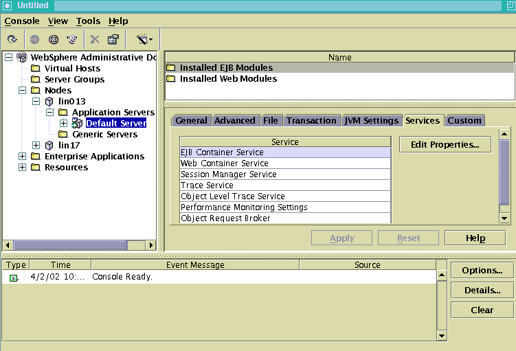This screenshot has height=351, width=516.
Task: Click the tree panel horizontal scrollbar thumb
Action: click(x=70, y=245)
